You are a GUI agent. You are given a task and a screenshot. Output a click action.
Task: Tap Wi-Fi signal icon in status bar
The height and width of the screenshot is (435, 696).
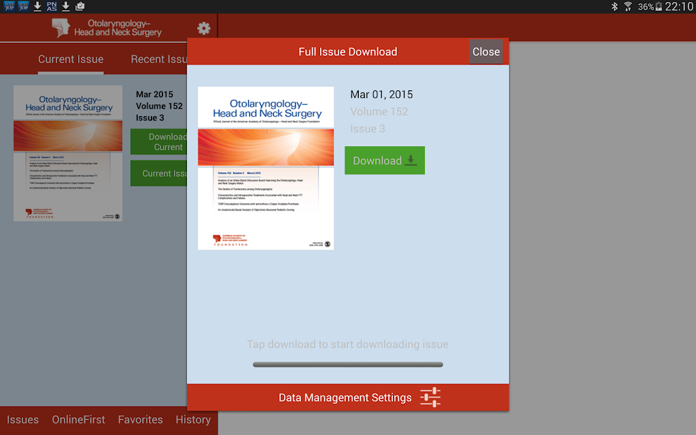(627, 6)
